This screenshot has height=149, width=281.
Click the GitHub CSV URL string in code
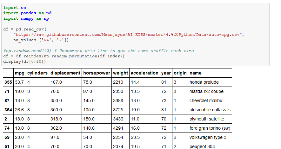click(128, 35)
